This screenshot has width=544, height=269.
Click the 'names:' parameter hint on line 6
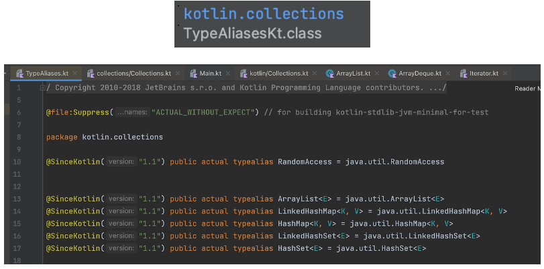click(132, 112)
